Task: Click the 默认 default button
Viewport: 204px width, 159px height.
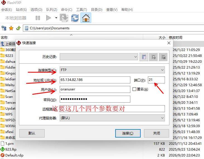Action: pyautogui.click(x=32, y=133)
